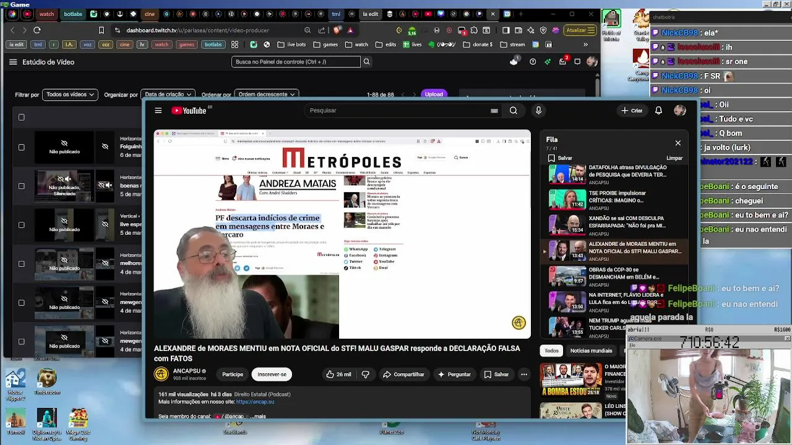Reload the page with browser refresh icon

(37, 30)
